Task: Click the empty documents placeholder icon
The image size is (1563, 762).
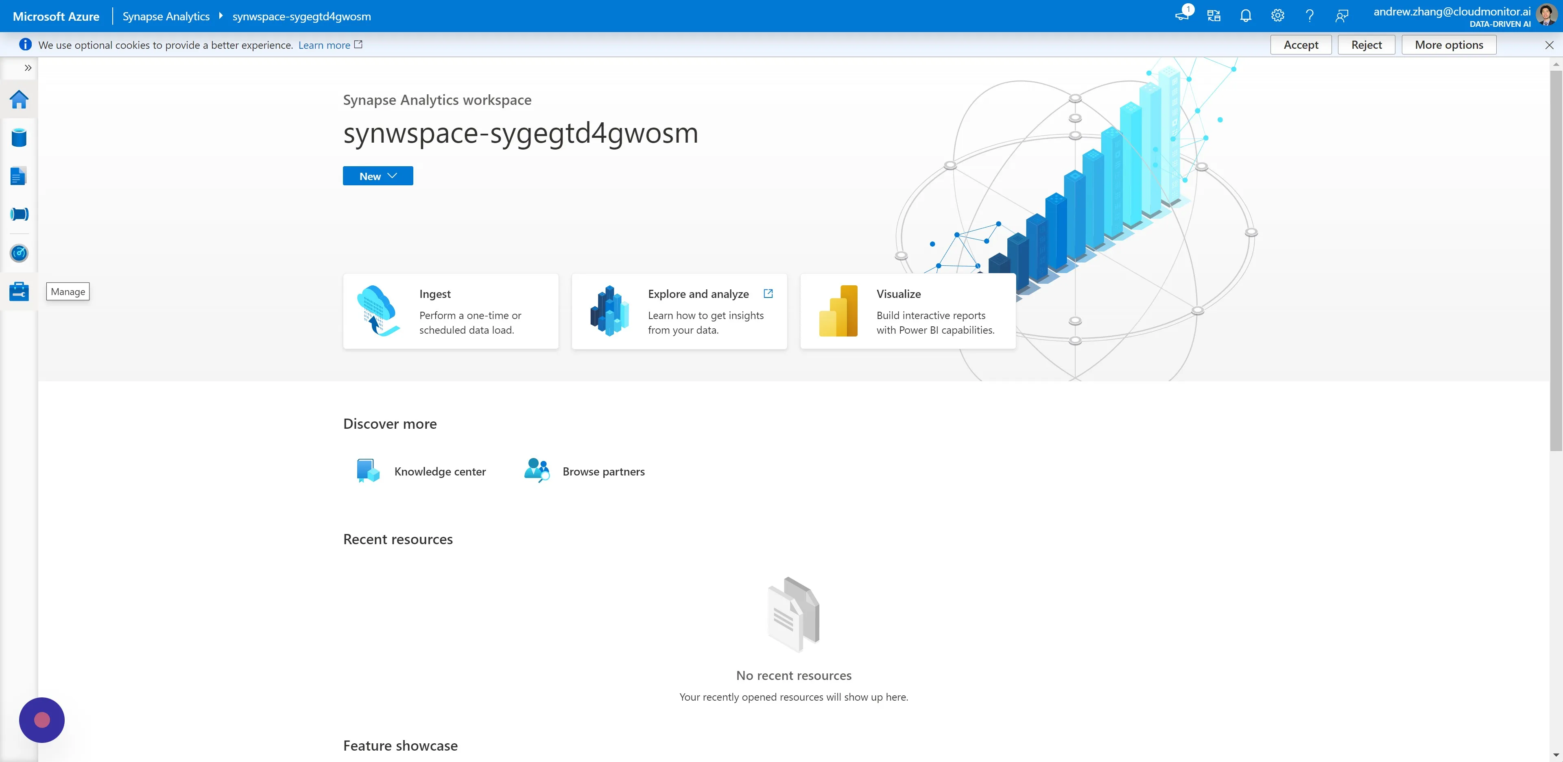Action: (794, 614)
